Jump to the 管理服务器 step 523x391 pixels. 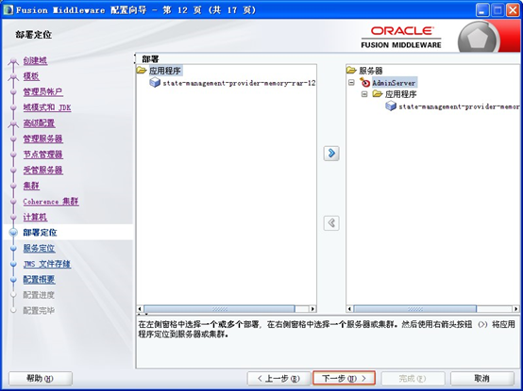43,138
